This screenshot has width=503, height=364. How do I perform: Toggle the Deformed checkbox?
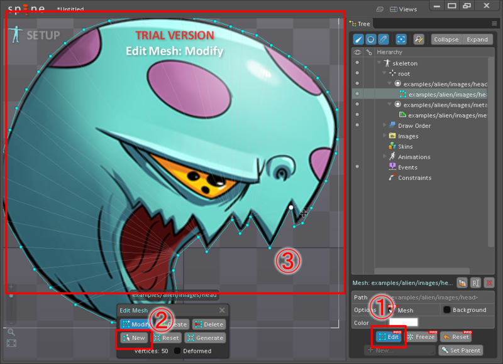(177, 351)
